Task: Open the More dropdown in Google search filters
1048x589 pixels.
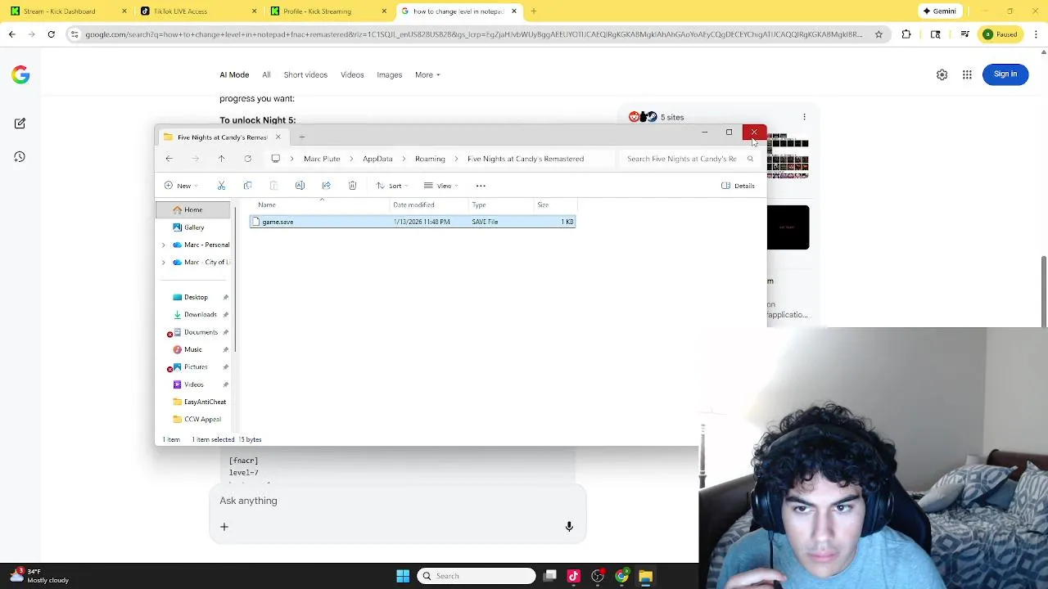Action: pyautogui.click(x=427, y=74)
